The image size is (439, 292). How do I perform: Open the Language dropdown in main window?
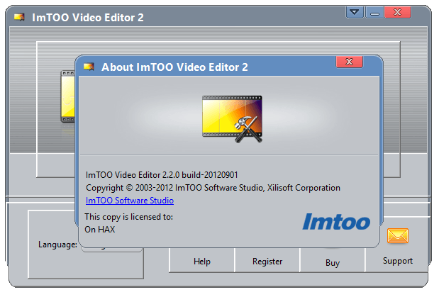click(x=112, y=248)
